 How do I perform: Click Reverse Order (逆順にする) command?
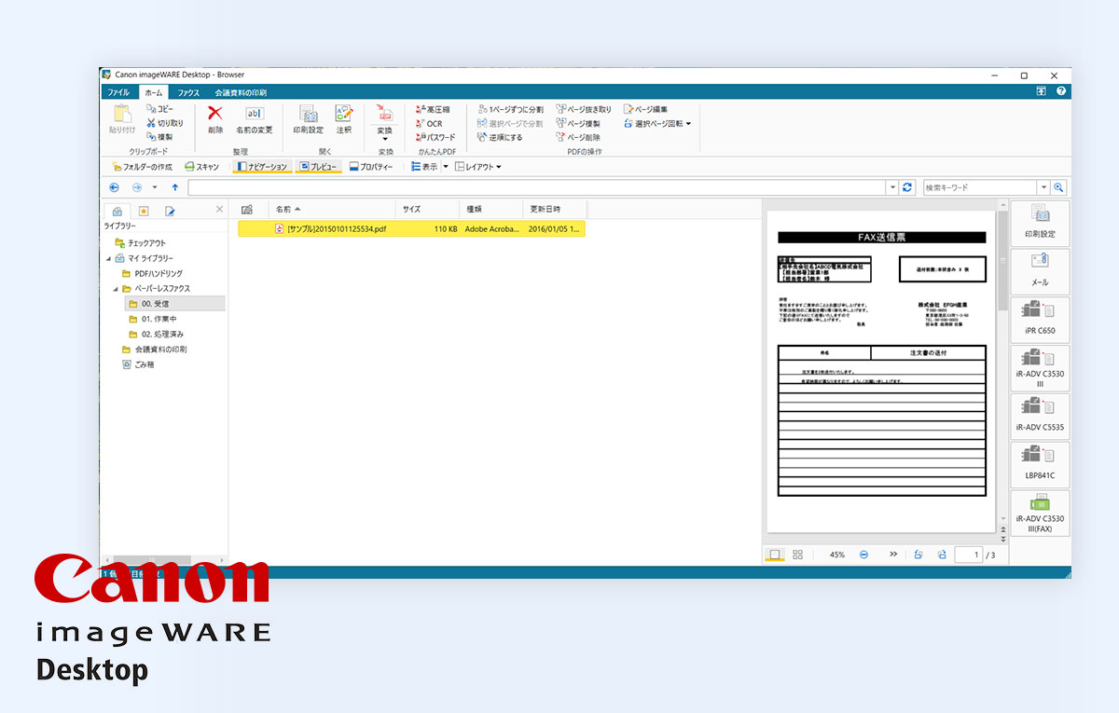pyautogui.click(x=500, y=137)
